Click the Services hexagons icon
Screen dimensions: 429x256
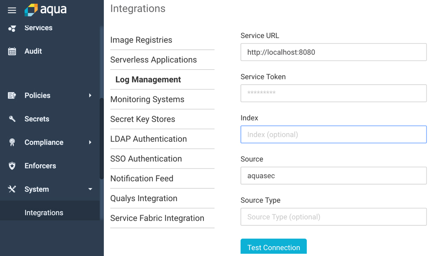(x=12, y=28)
